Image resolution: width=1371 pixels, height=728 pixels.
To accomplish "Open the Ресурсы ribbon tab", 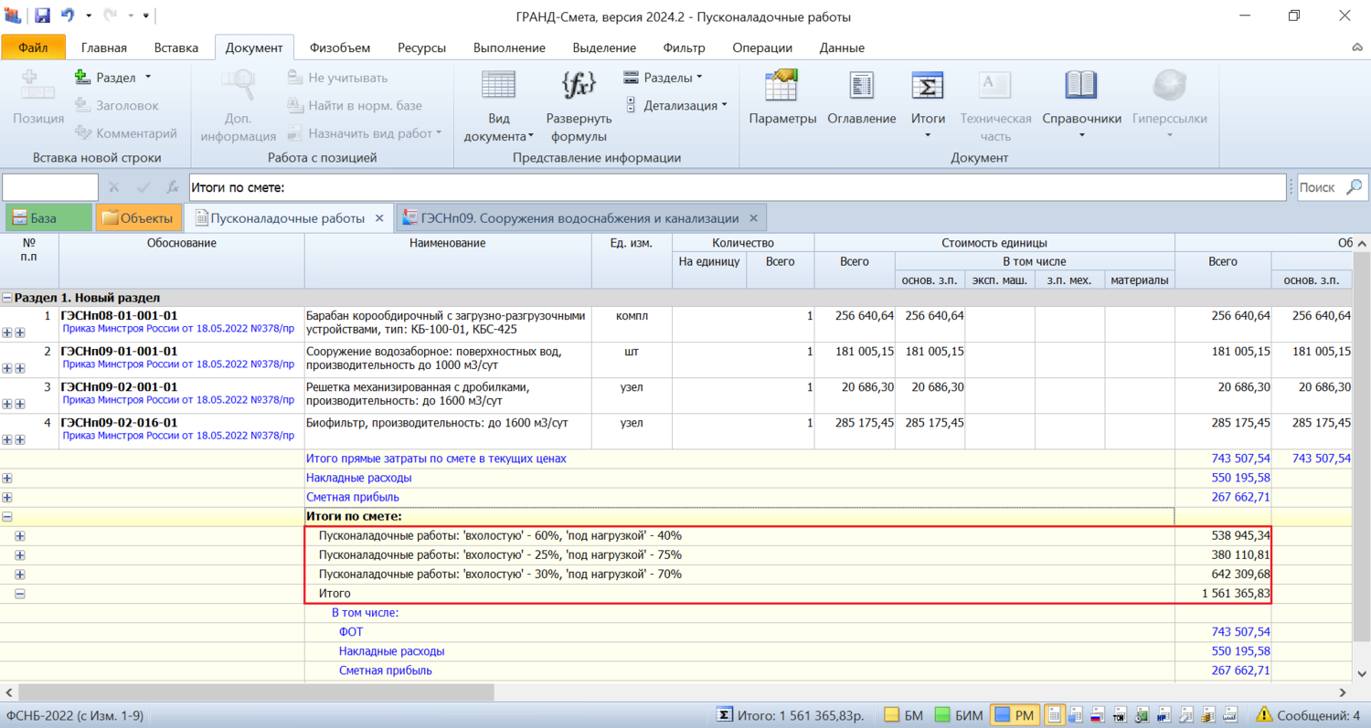I will [421, 47].
